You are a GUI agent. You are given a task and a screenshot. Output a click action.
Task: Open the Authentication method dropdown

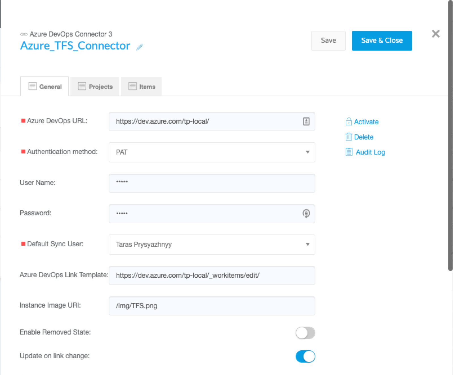coord(212,152)
